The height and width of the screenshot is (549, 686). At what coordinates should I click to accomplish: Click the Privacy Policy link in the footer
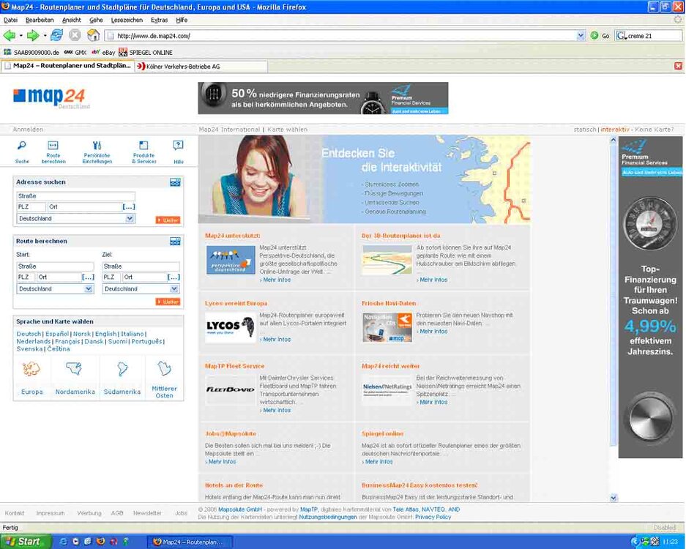point(433,517)
